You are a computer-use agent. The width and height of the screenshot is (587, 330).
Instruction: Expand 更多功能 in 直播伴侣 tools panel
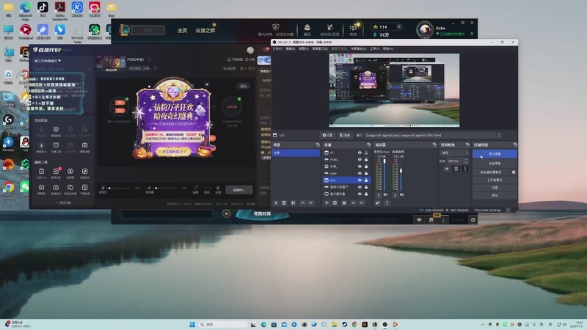63,202
